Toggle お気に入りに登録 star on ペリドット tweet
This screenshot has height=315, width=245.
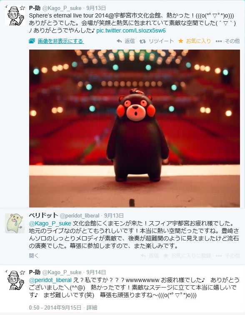click(x=166, y=255)
